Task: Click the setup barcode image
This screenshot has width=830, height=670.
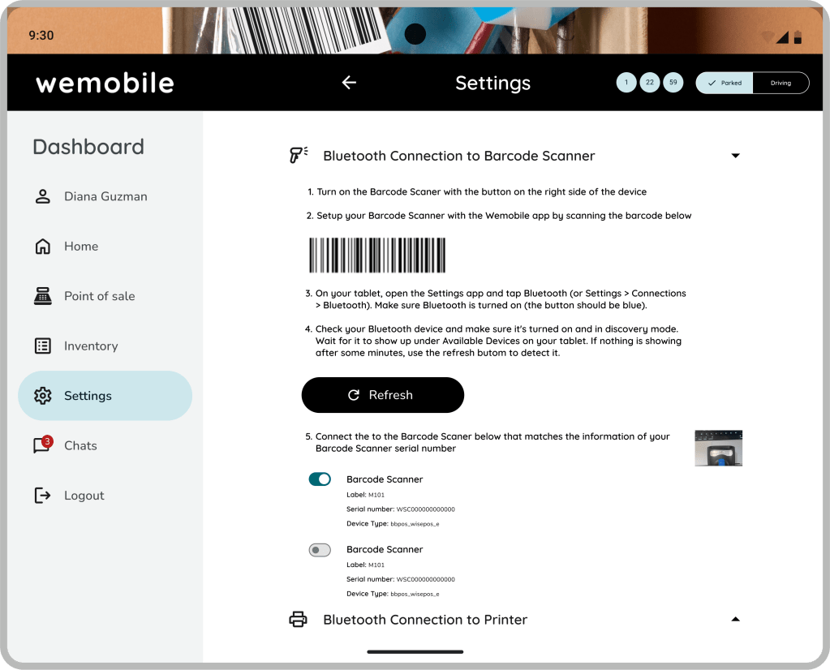Action: [x=377, y=255]
